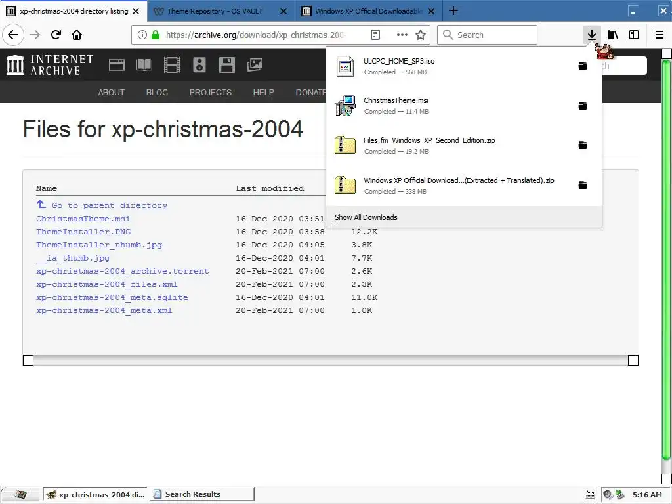Toggle reader view in the address bar
672x504 pixels.
pos(375,35)
